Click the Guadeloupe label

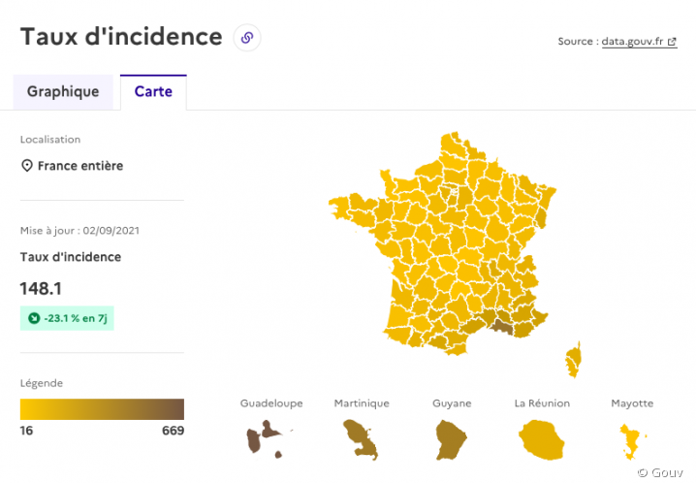coord(271,403)
